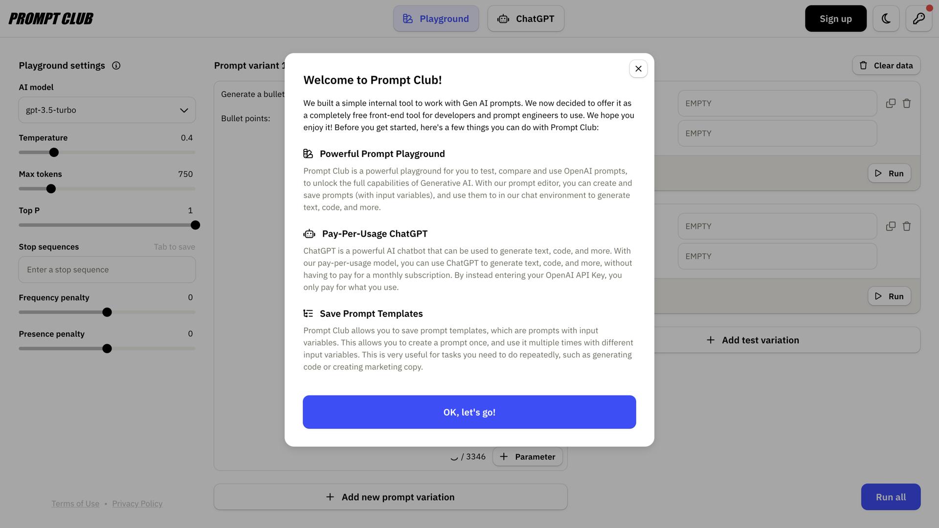Copy the first test variation
Image resolution: width=939 pixels, height=528 pixels.
click(x=891, y=104)
